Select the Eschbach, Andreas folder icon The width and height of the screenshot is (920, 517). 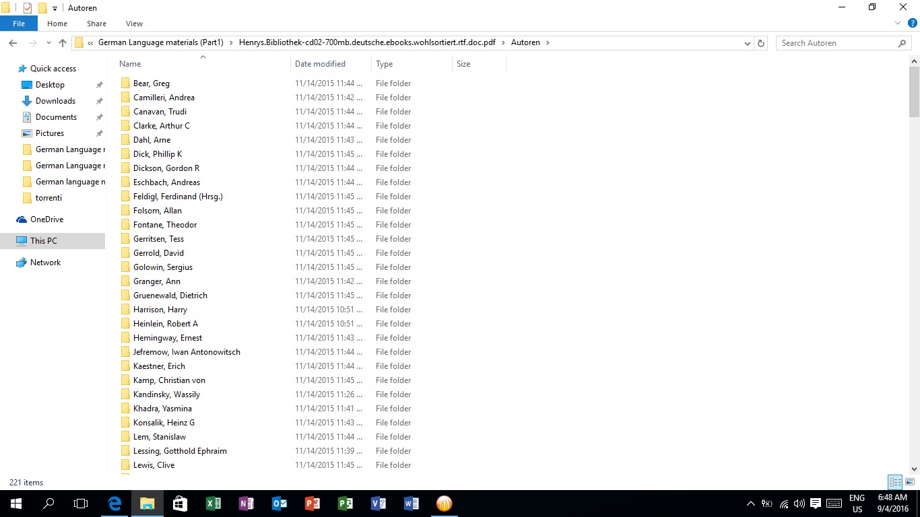[125, 182]
